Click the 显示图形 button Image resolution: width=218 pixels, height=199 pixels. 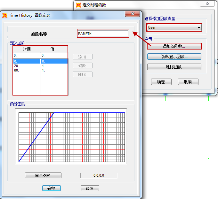click(43, 175)
